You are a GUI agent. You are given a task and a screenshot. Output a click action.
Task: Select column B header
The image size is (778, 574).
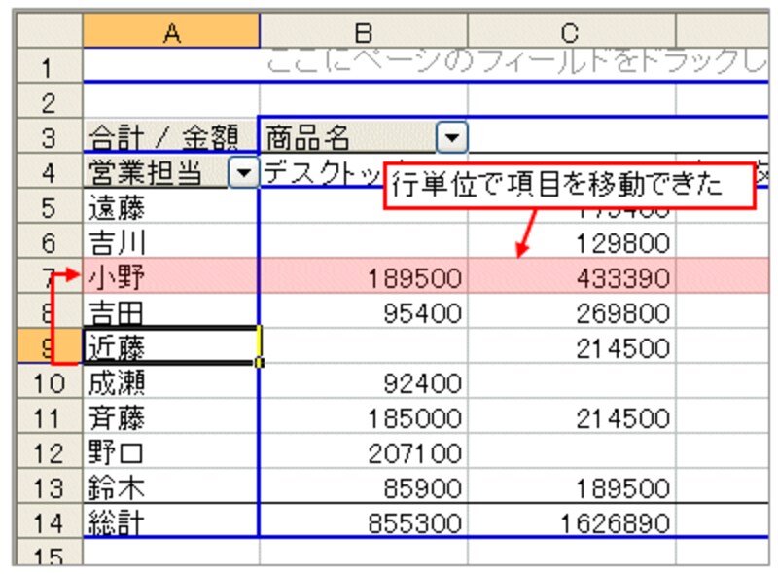363,32
